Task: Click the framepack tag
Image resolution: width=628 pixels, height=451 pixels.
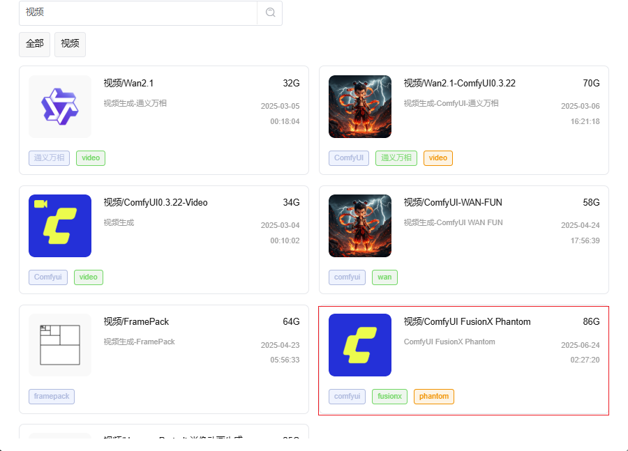Action: coord(52,397)
